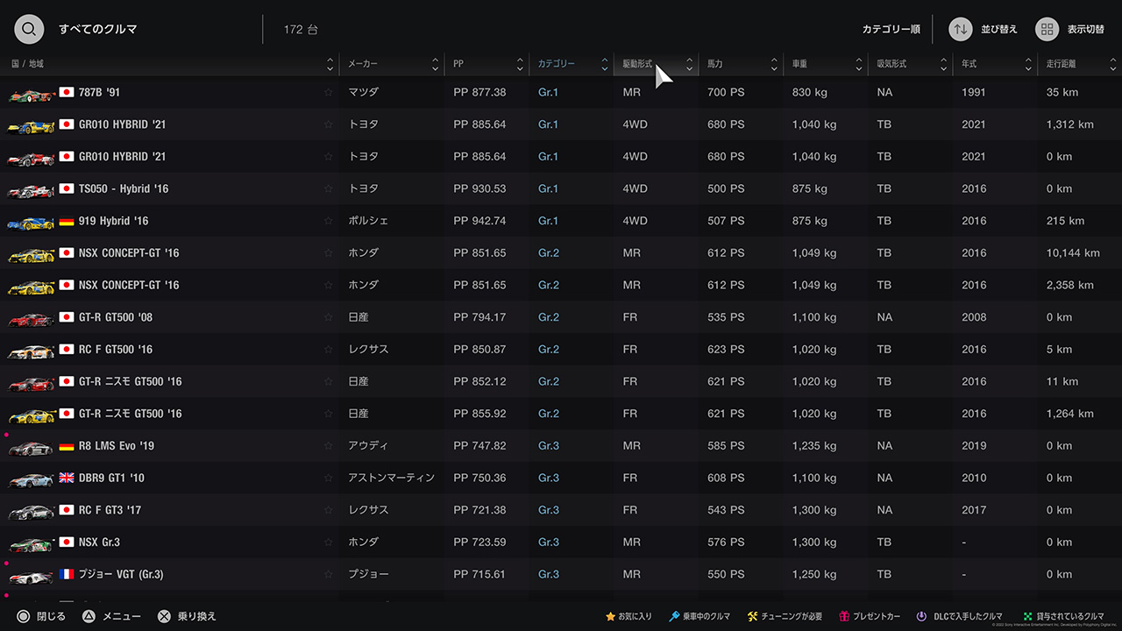Click the ポルシェ maker cell

pyautogui.click(x=368, y=221)
